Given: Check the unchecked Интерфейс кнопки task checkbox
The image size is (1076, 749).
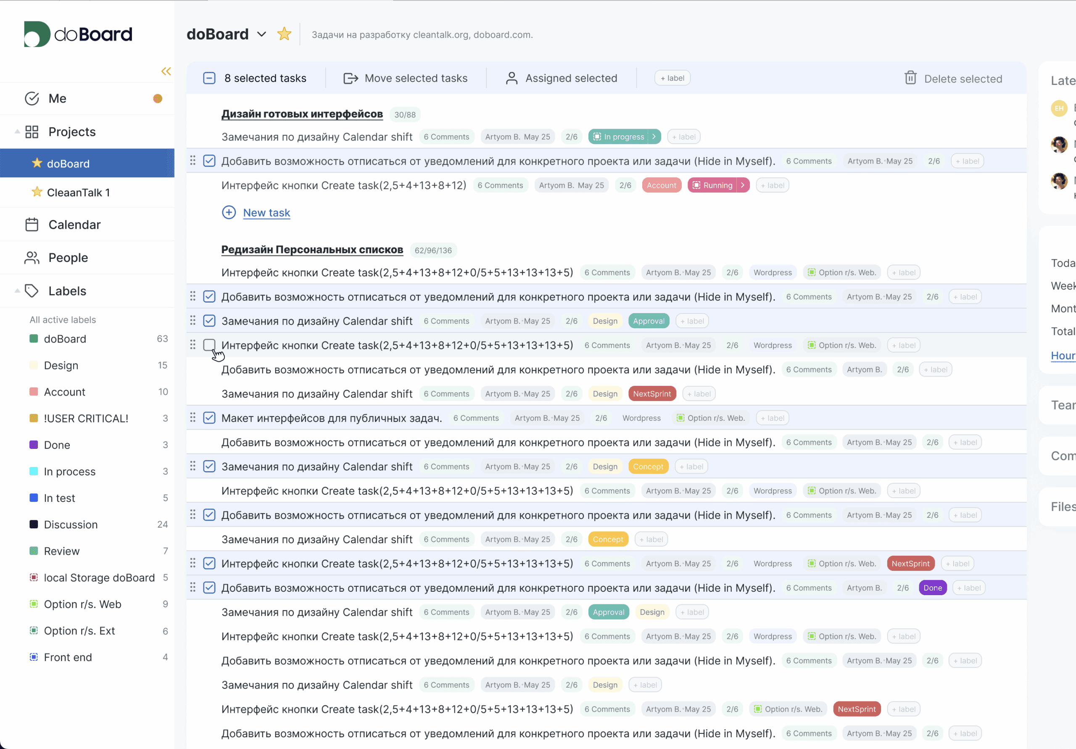Looking at the screenshot, I should [x=209, y=345].
